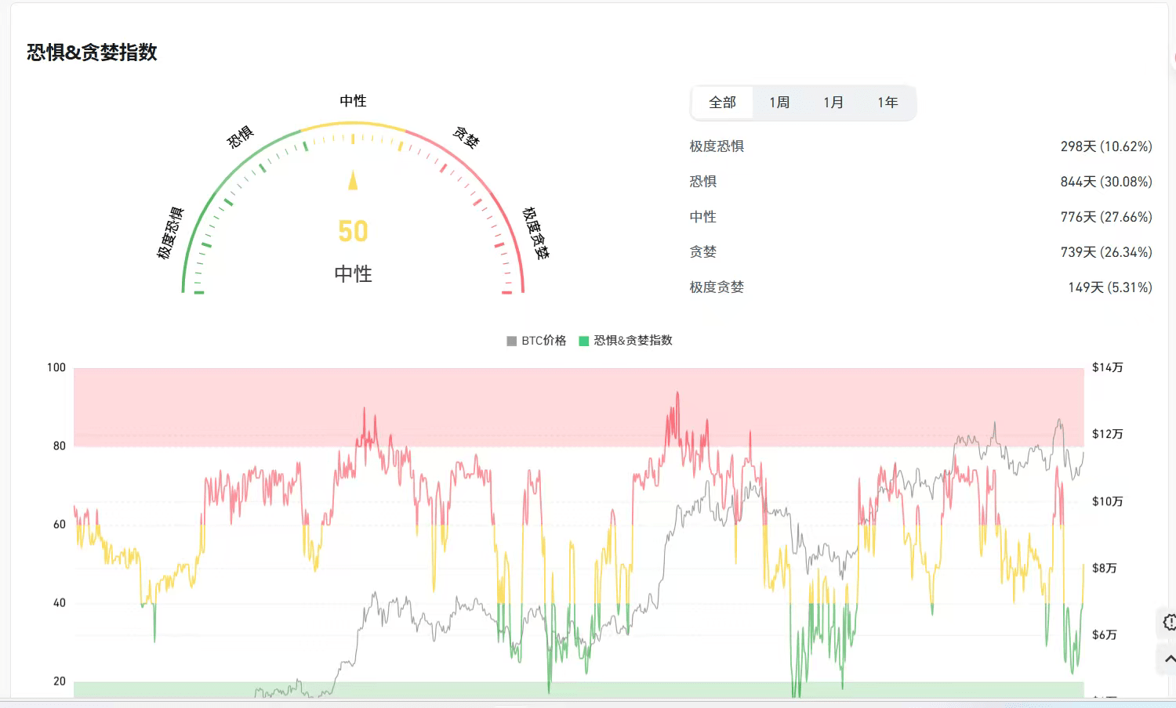Click the 776天 (27.66%) neutral statistic
1176x708 pixels.
[x=1105, y=217]
